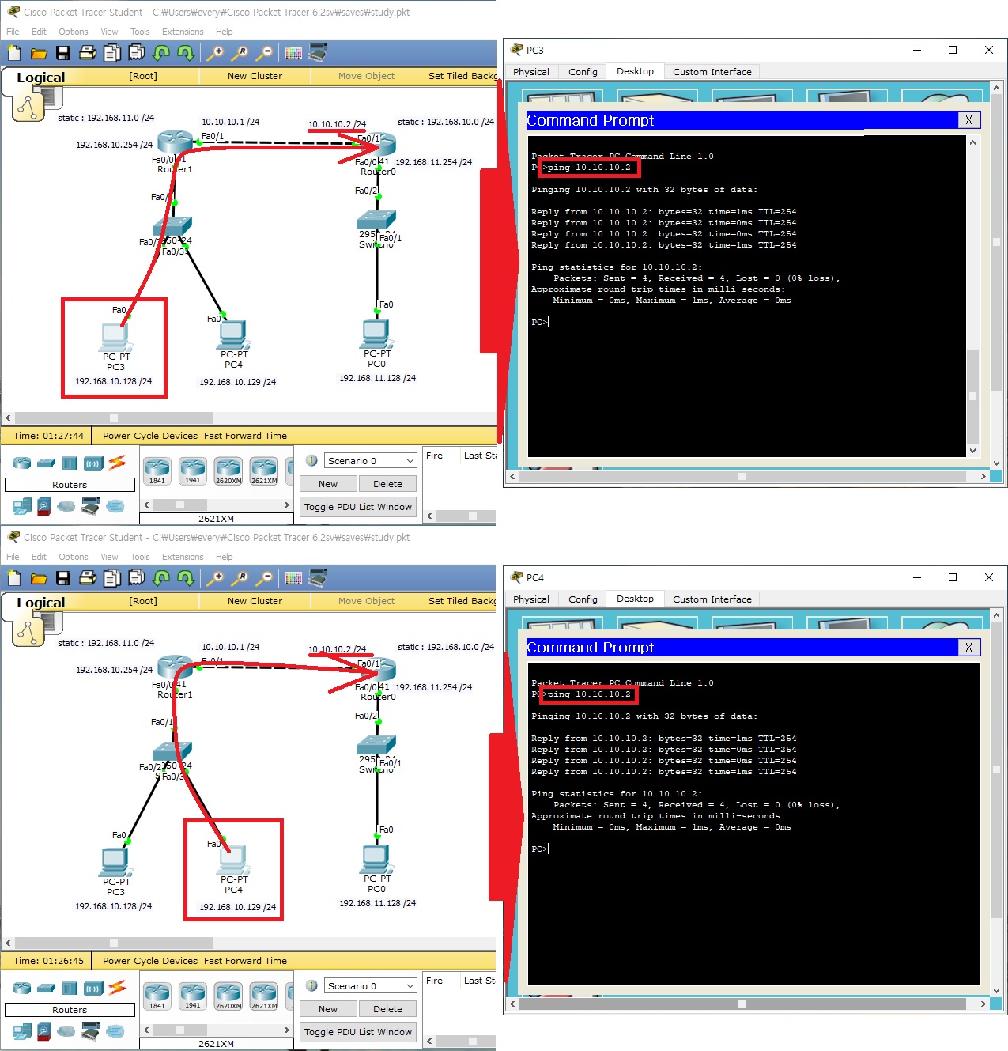Select WAN Emulation cloud icon in upper device panel
The height and width of the screenshot is (1051, 1008).
point(66,505)
